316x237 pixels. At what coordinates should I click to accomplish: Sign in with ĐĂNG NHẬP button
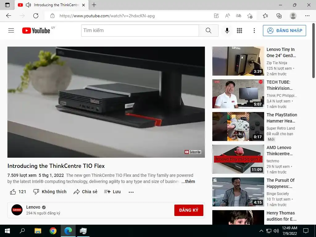click(x=284, y=31)
